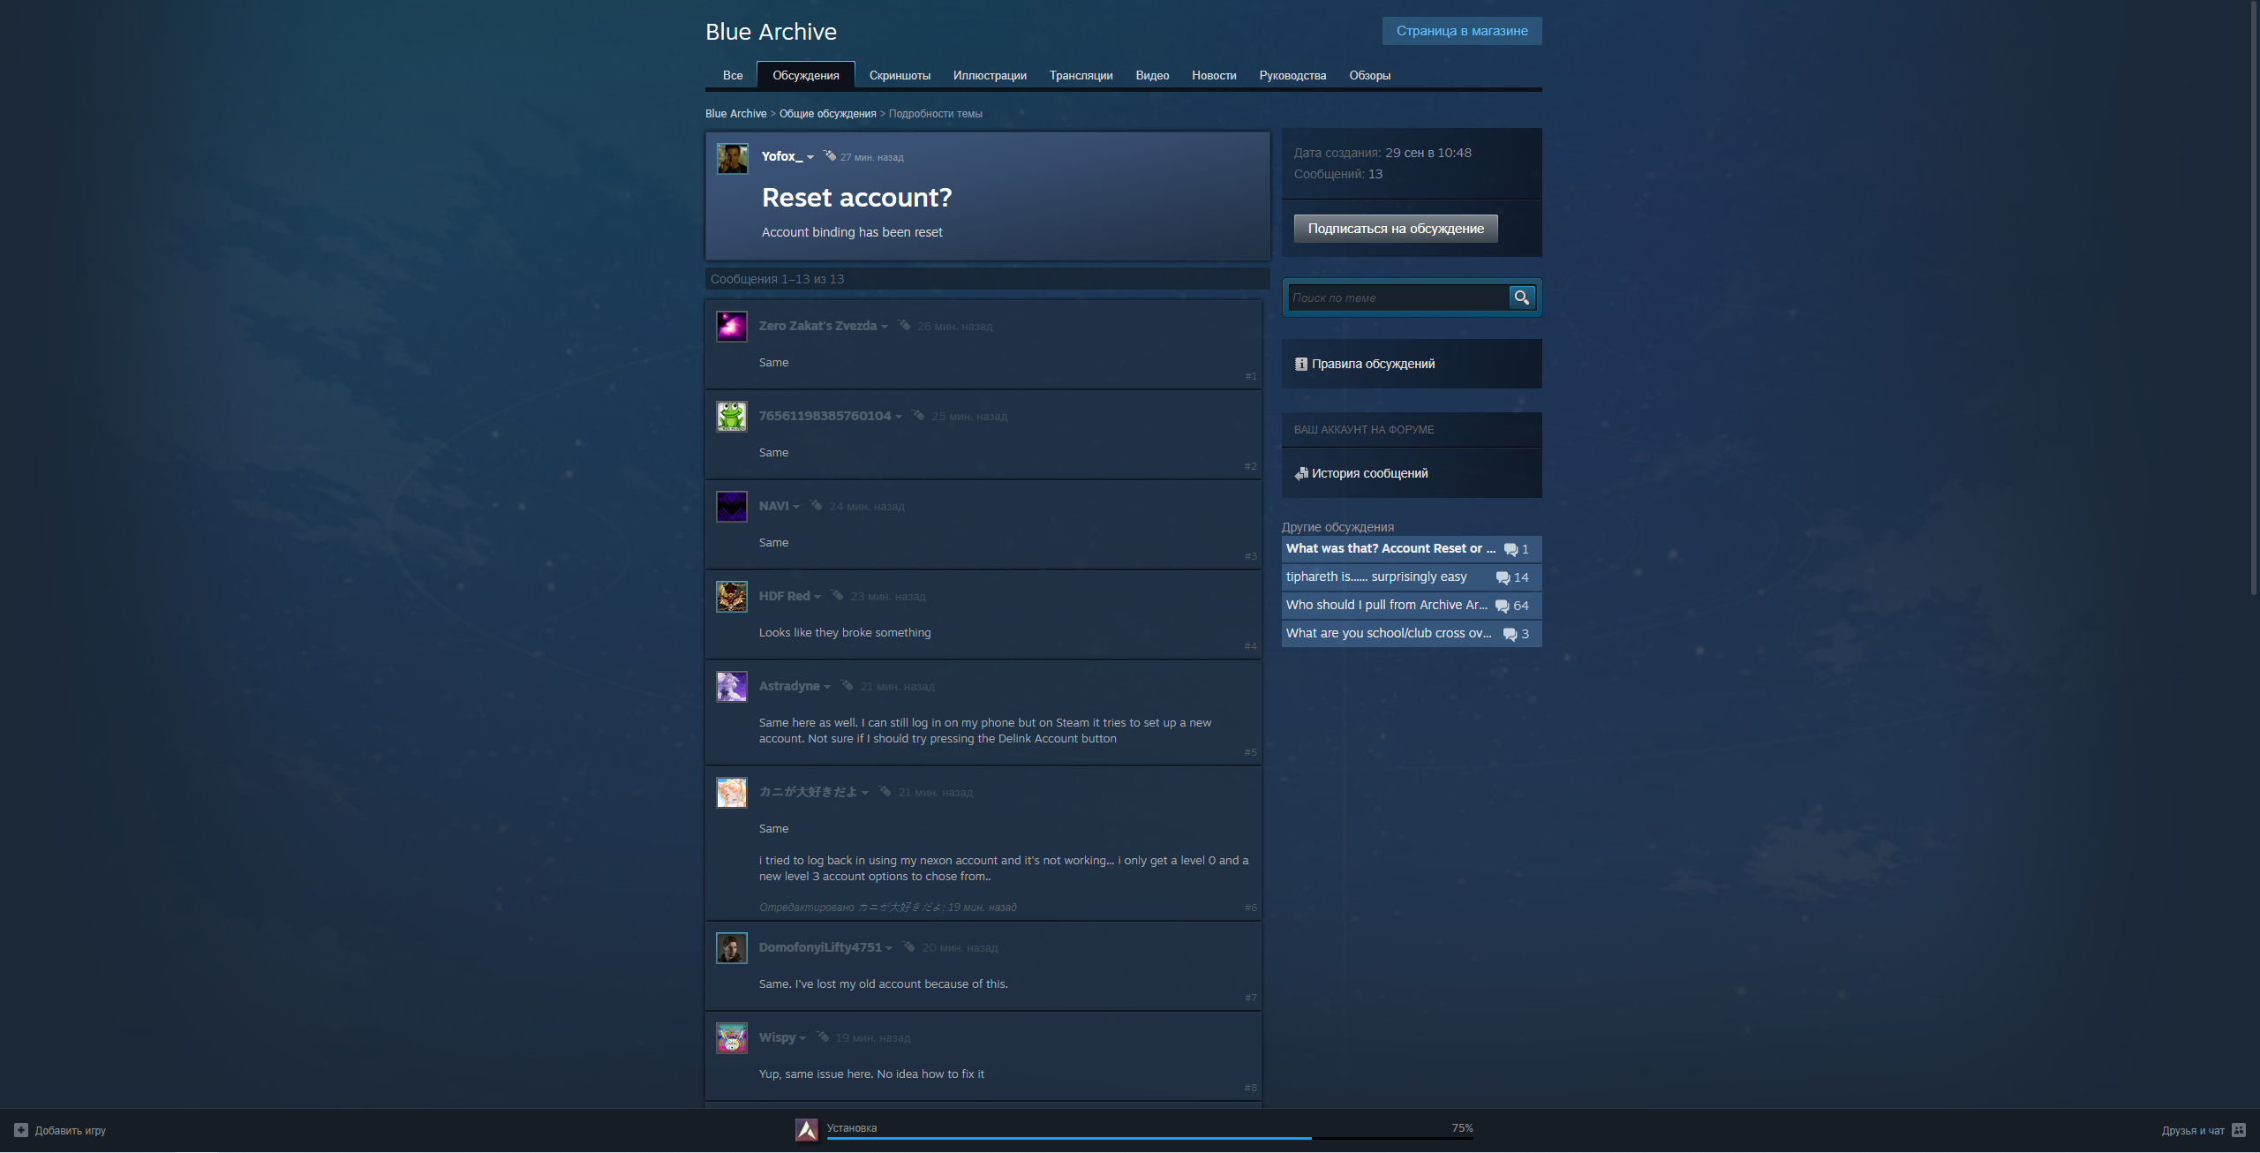Click the Add Game plus icon
This screenshot has height=1153, width=2260.
(x=21, y=1130)
